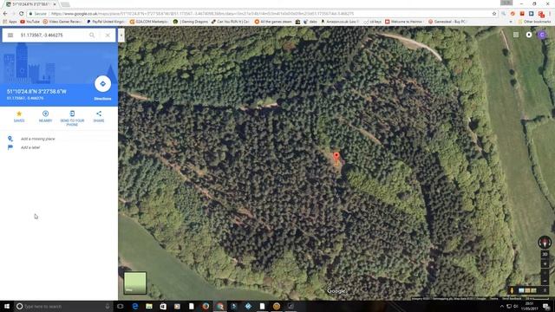
Task: Open the Chrome three-dot menu
Action: click(x=550, y=14)
